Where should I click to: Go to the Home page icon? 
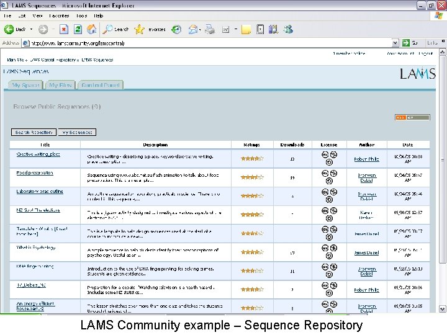(91, 29)
